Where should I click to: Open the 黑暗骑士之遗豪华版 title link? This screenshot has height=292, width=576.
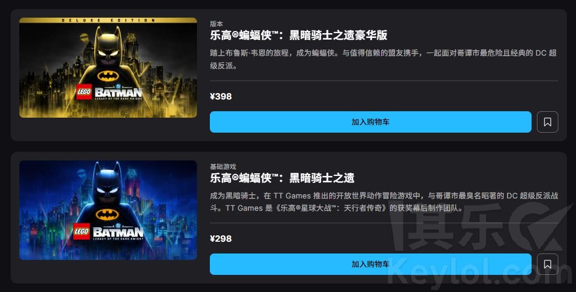click(x=299, y=35)
